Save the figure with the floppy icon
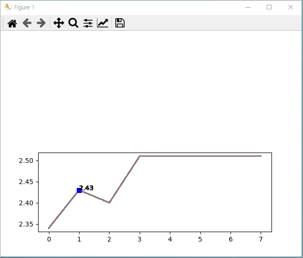The width and height of the screenshot is (303, 258). 120,23
